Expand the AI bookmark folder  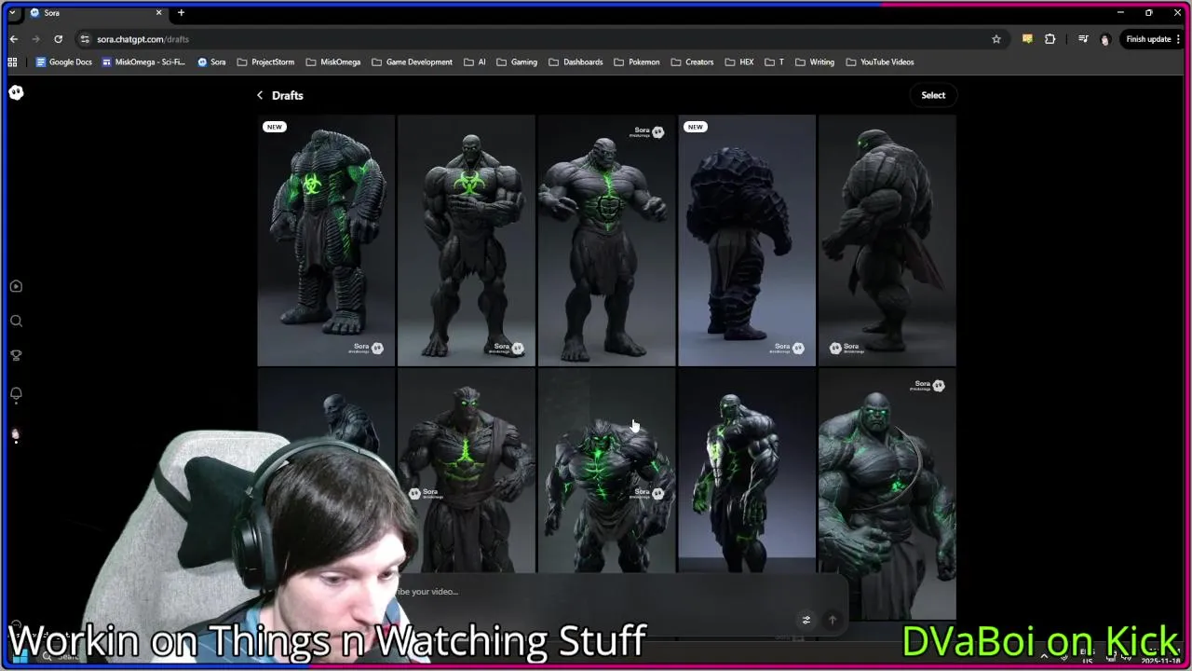pyautogui.click(x=474, y=62)
